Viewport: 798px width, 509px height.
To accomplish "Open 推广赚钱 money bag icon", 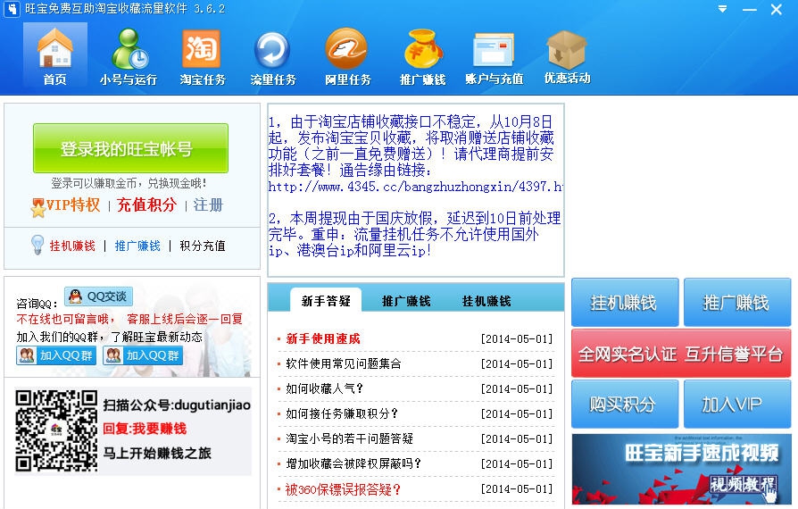I will pyautogui.click(x=422, y=55).
